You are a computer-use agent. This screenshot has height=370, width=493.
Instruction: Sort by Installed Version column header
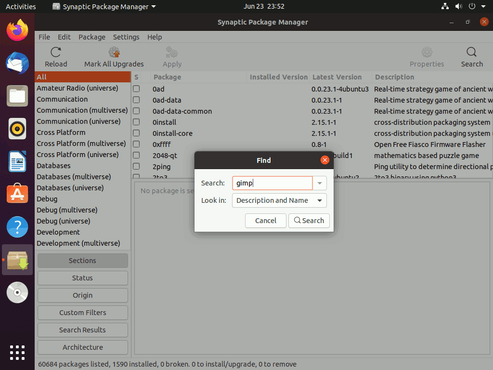click(x=279, y=77)
